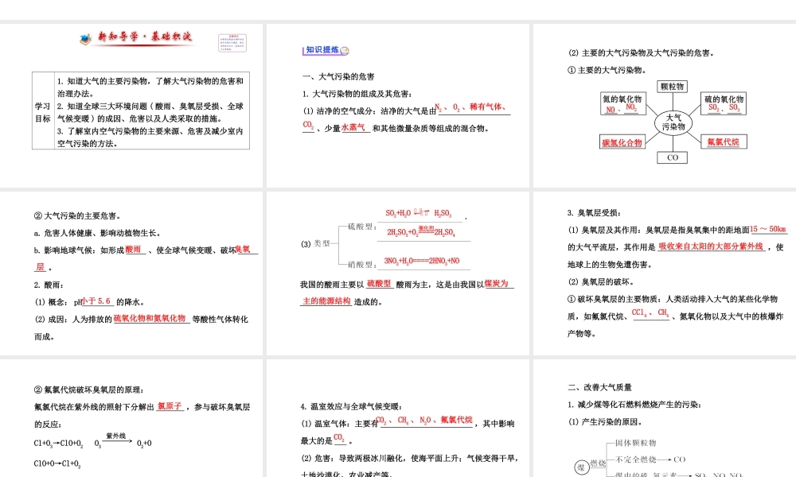
Task: Click the red answer 'CO₂、CH₄、N₂O、氟氯代烷'
Action: 424,421
